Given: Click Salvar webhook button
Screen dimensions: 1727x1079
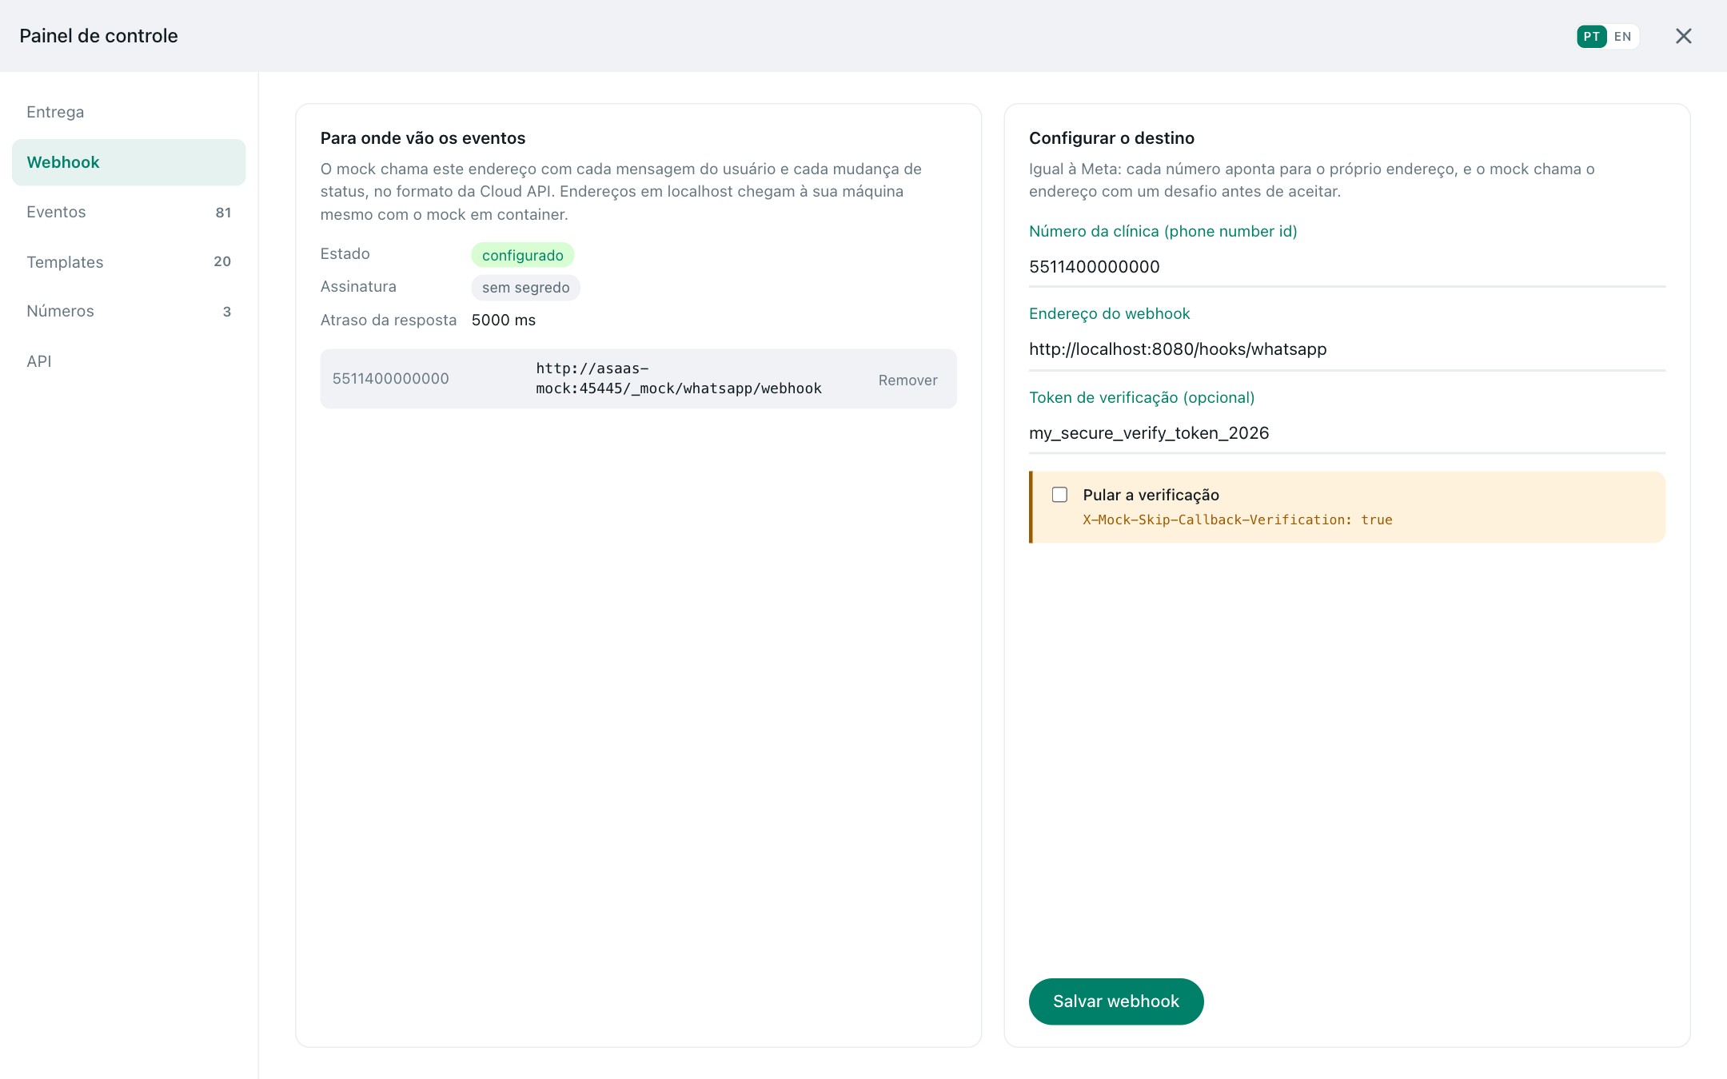Looking at the screenshot, I should coord(1115,1001).
